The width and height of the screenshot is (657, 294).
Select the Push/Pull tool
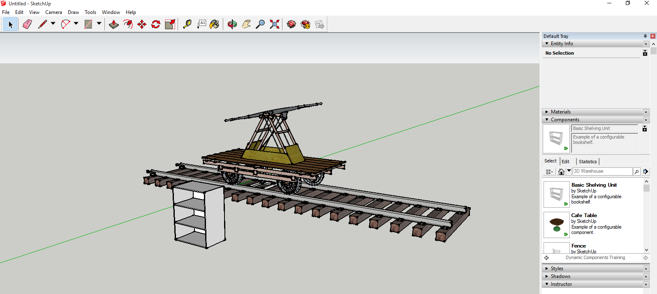click(x=114, y=25)
